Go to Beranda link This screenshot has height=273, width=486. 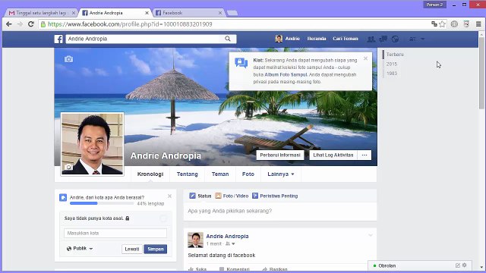click(x=317, y=39)
